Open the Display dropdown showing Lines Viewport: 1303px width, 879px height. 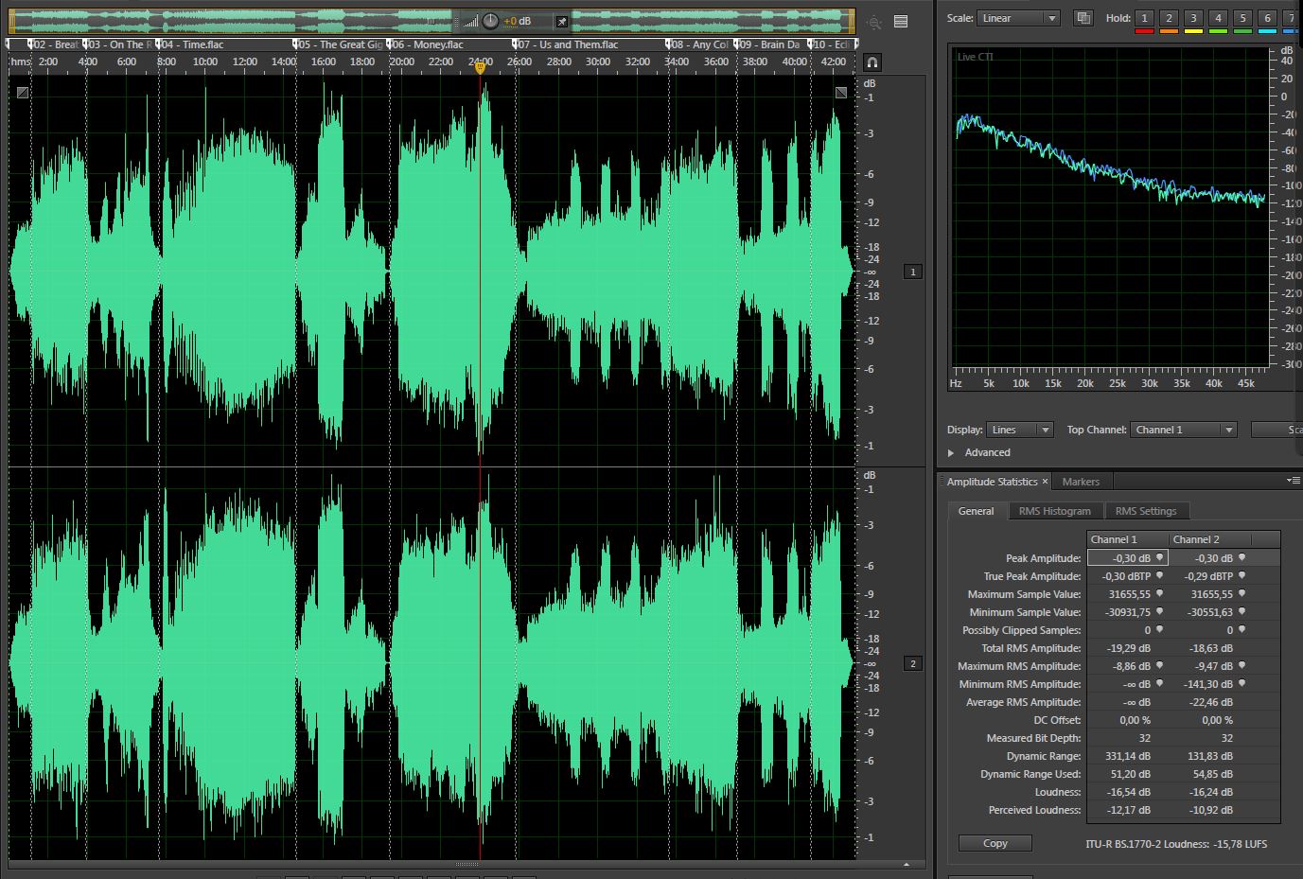[1019, 430]
